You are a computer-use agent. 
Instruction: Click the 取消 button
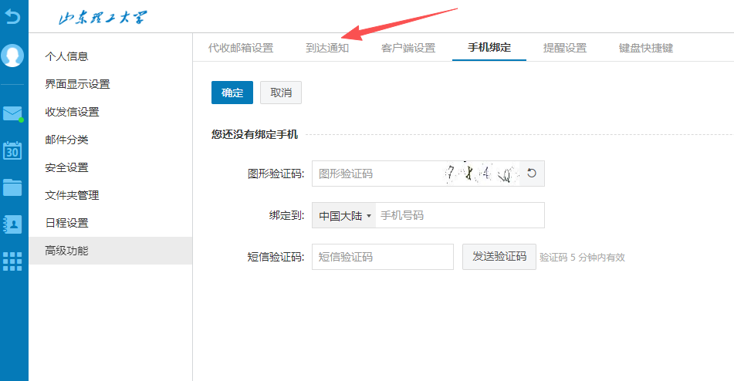(x=281, y=93)
